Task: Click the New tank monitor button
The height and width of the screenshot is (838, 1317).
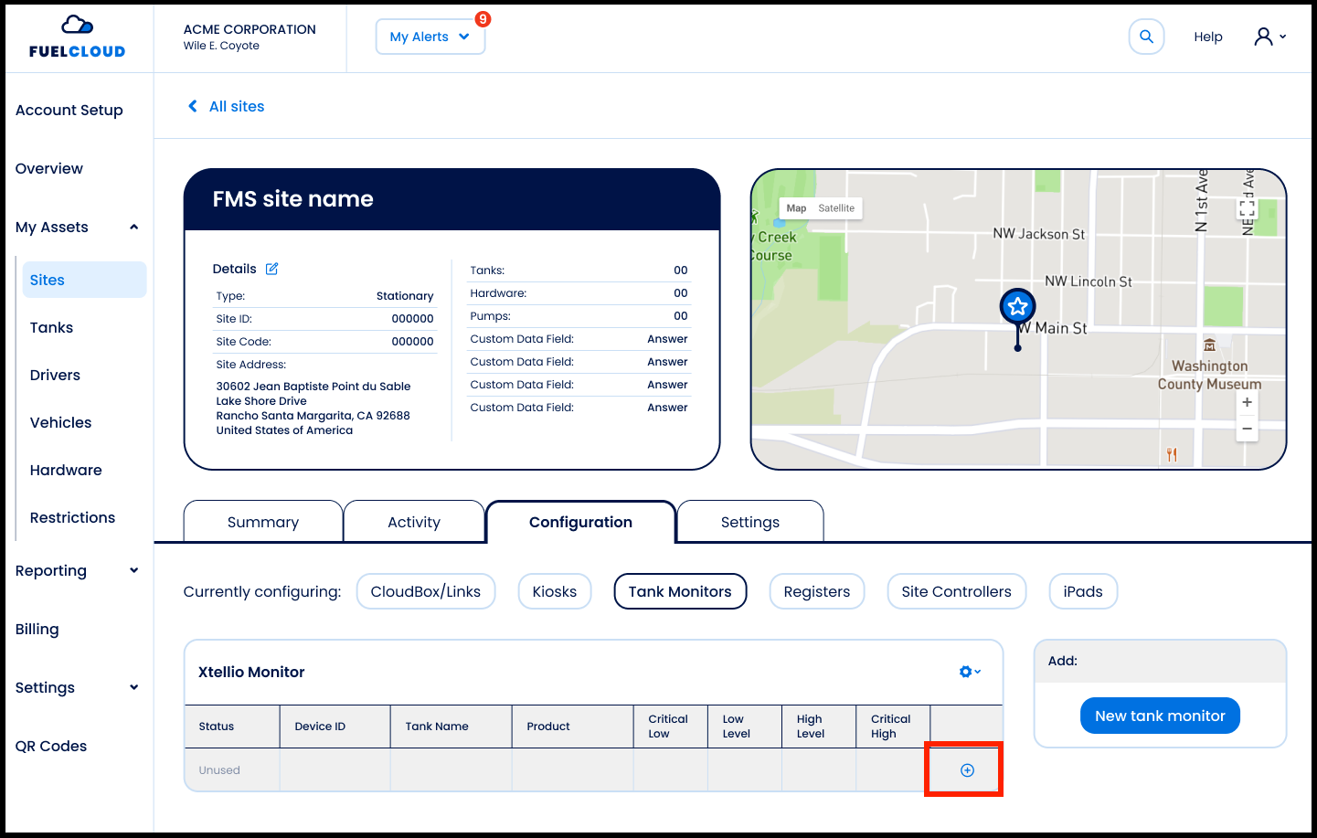Action: pyautogui.click(x=1159, y=716)
